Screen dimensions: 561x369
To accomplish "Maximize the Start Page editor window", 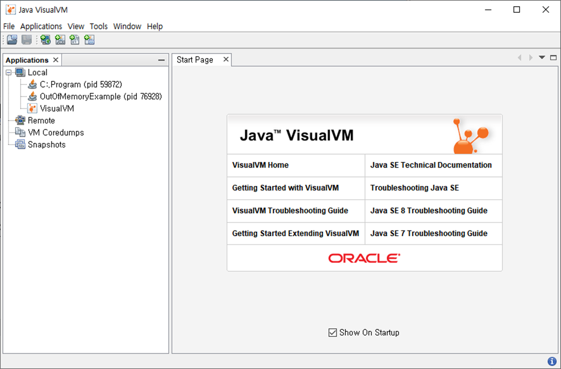I will [554, 57].
